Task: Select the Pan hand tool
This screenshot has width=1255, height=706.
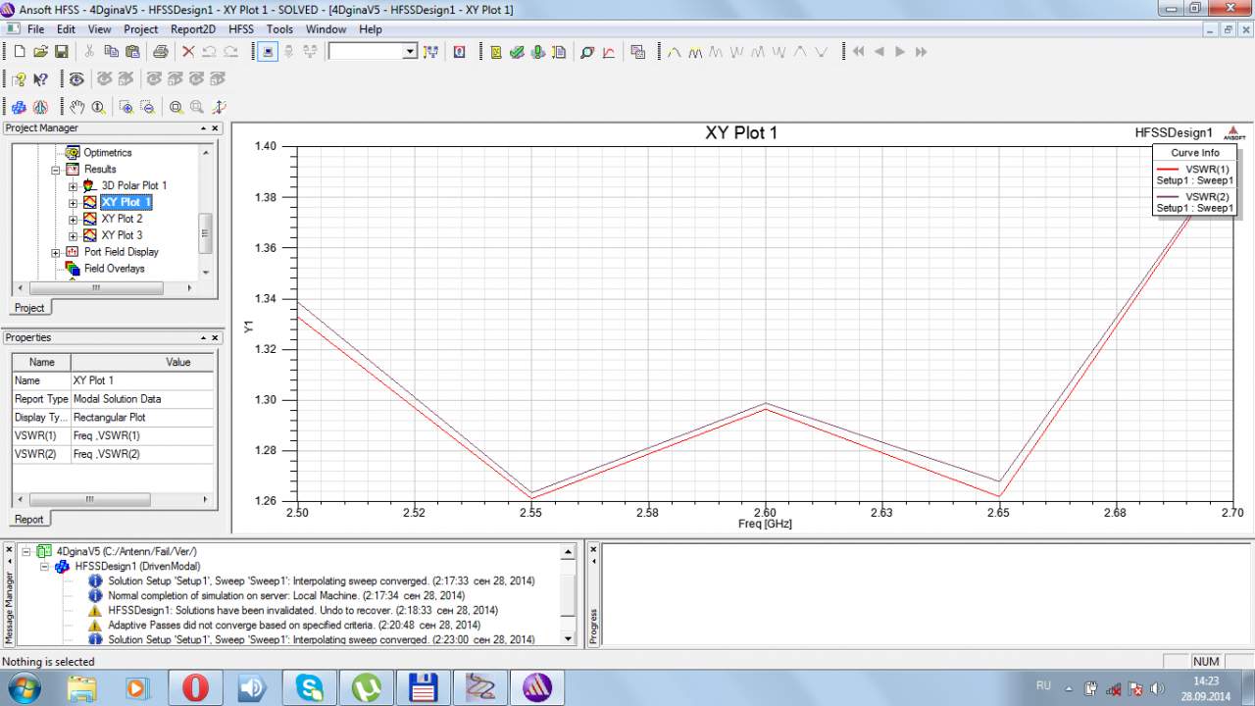Action: click(x=77, y=107)
